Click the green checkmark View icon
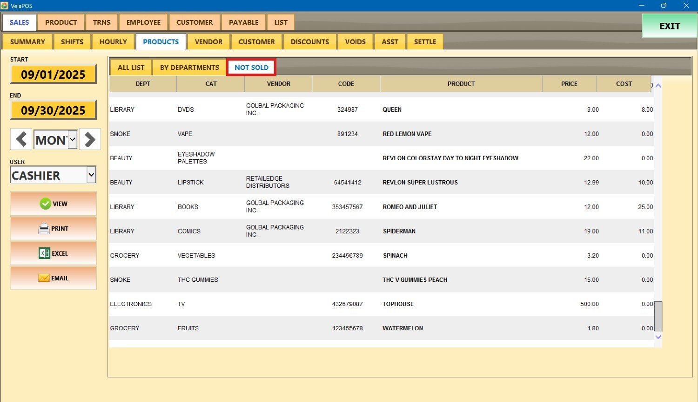The height and width of the screenshot is (402, 698). 45,204
